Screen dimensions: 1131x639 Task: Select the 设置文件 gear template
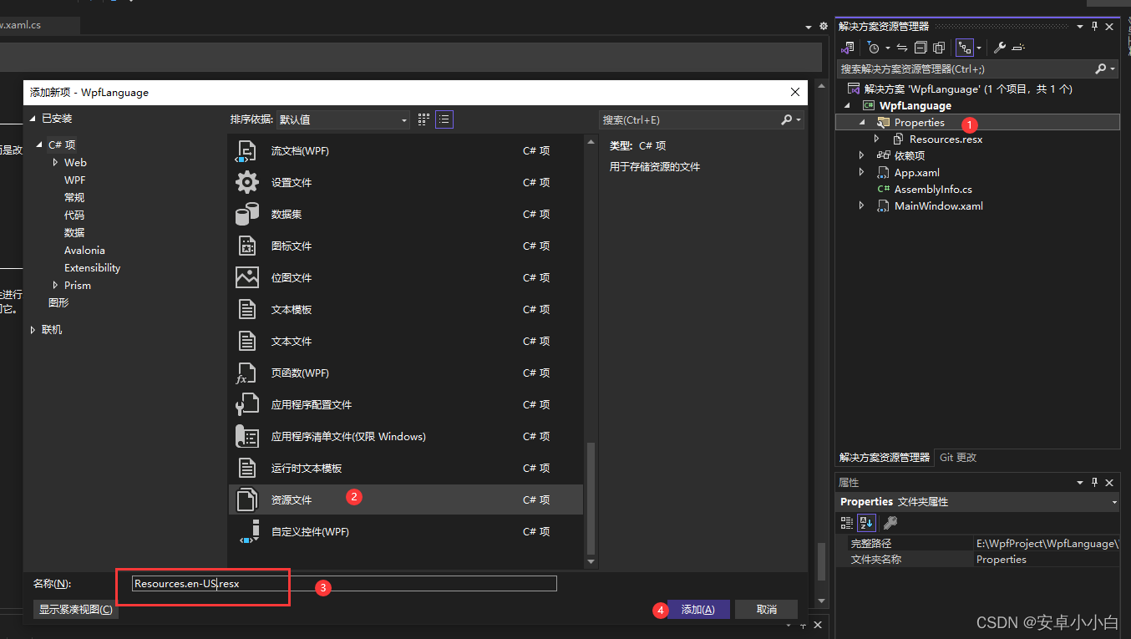tap(405, 182)
